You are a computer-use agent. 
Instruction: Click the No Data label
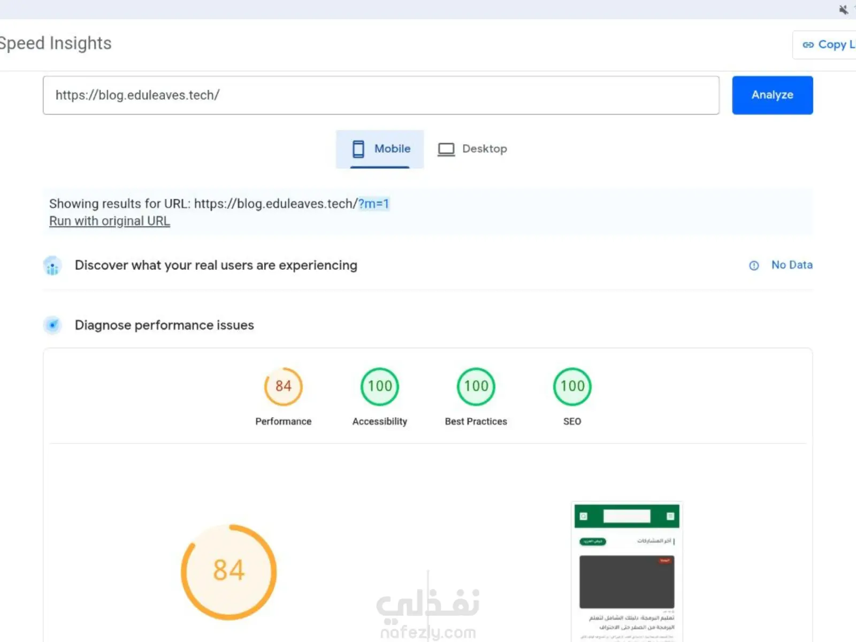pos(792,265)
